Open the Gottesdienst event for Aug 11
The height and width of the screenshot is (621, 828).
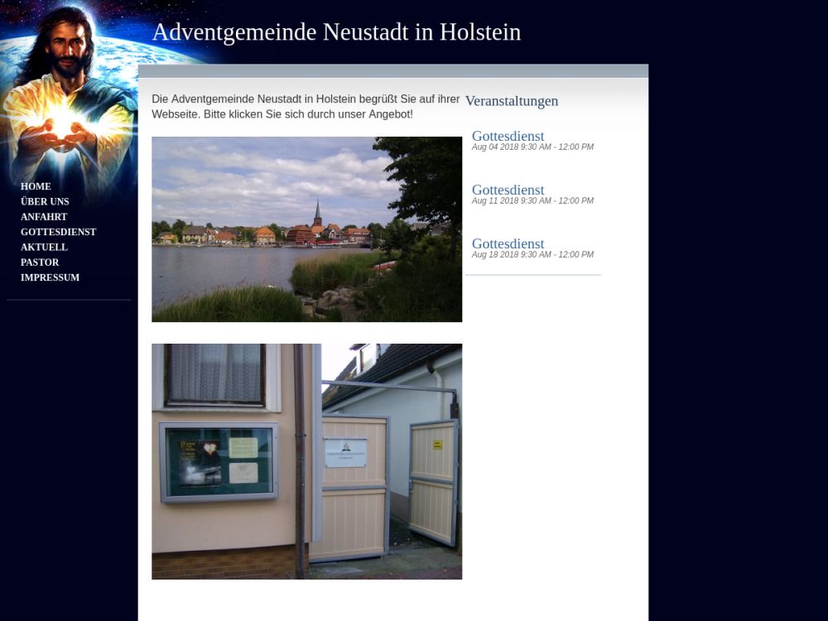pos(508,190)
